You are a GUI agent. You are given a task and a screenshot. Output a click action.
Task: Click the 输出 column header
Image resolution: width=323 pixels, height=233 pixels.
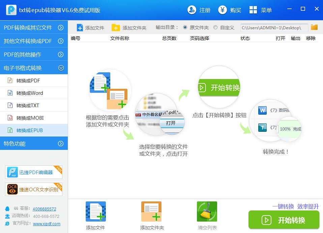(295, 38)
